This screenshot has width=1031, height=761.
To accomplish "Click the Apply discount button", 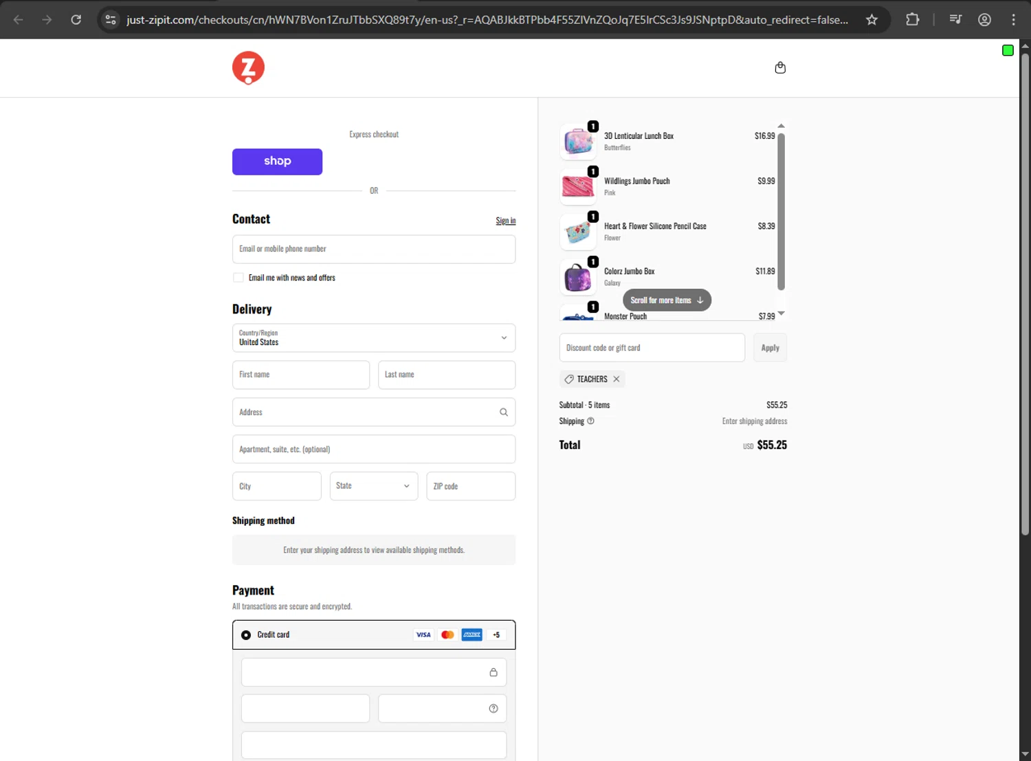I will (770, 348).
